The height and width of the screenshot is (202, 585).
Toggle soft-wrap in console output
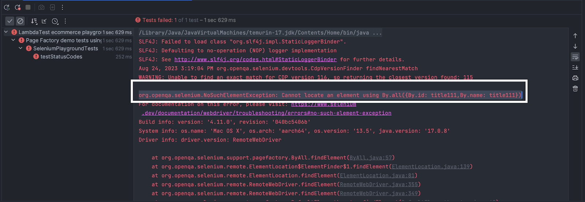(575, 57)
